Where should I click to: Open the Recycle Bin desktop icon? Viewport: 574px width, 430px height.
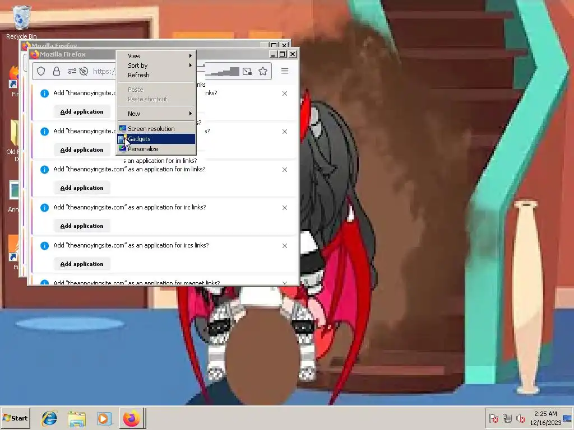pos(21,22)
